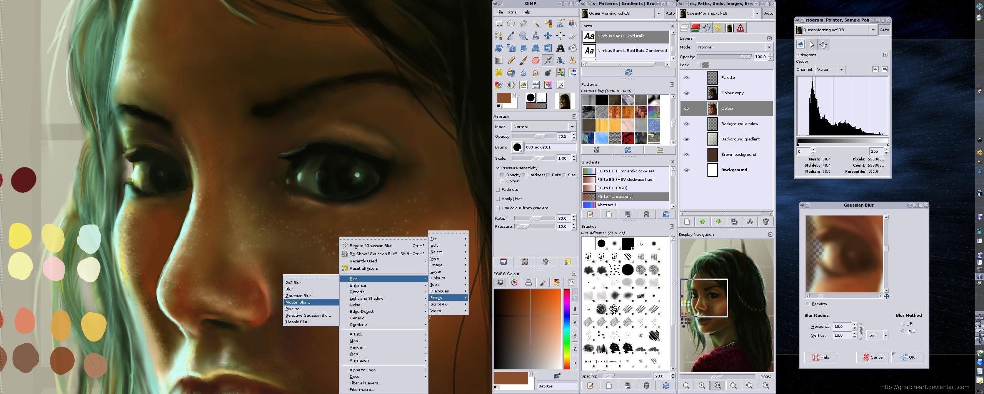
Task: Enable the Preview checkbox in Gaussian Blur
Action: 807,304
